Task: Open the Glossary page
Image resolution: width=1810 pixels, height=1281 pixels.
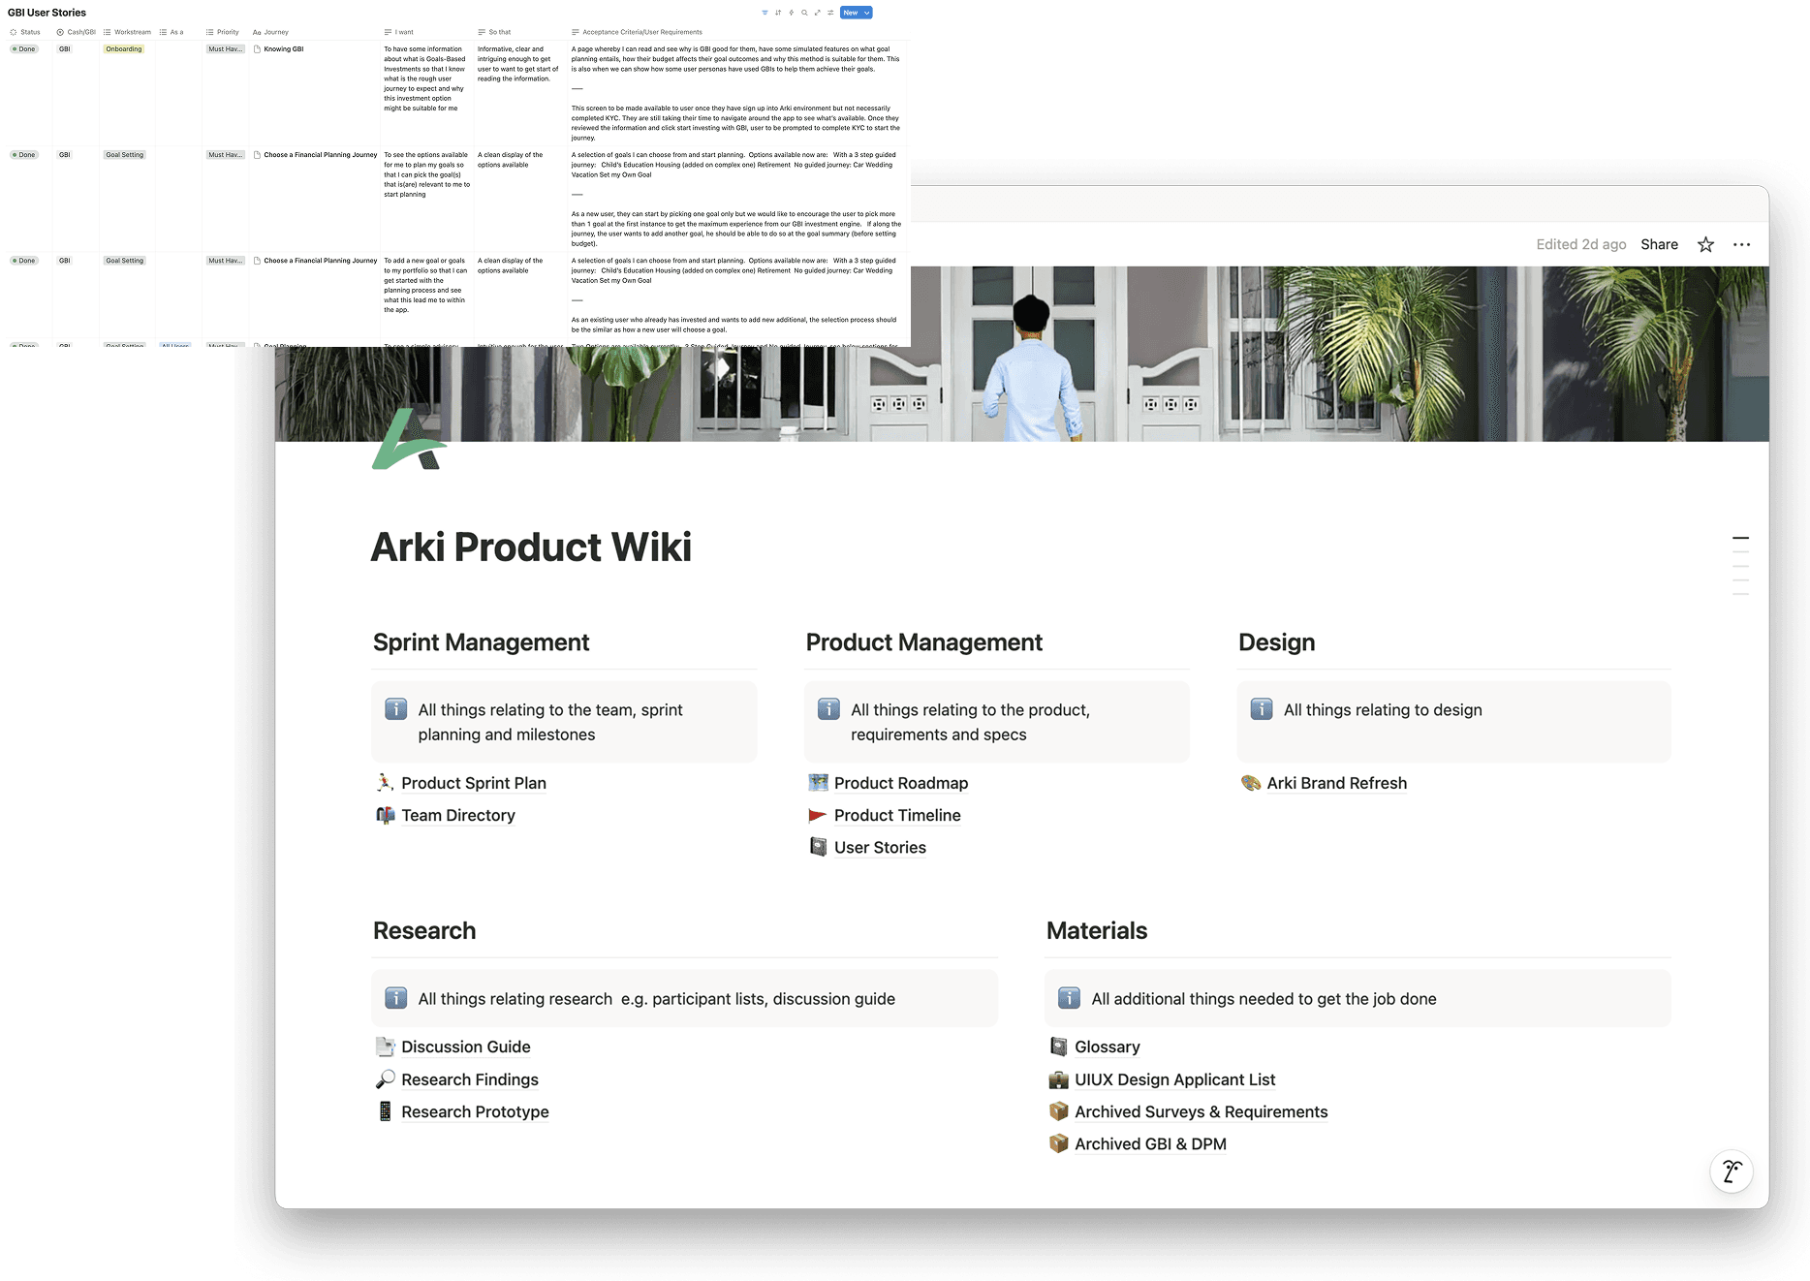Action: point(1107,1047)
